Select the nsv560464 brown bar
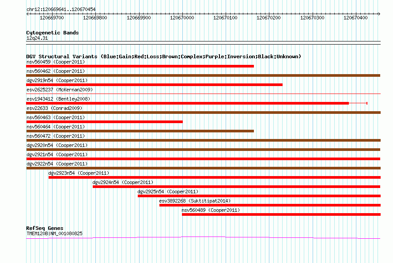393x263 pixels. click(x=140, y=131)
